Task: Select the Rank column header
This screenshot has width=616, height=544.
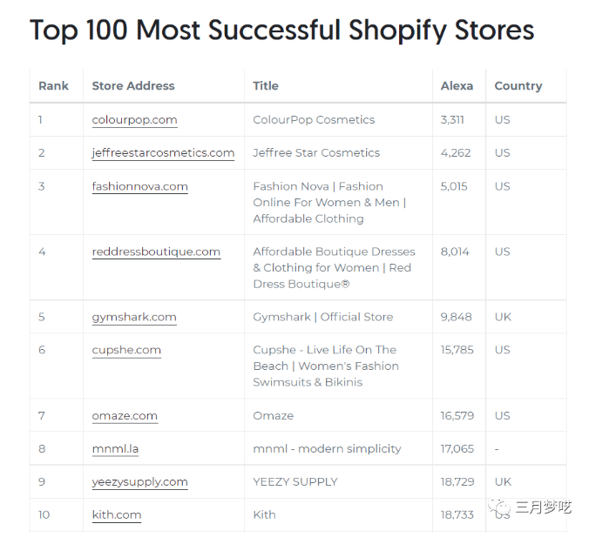Action: 53,86
